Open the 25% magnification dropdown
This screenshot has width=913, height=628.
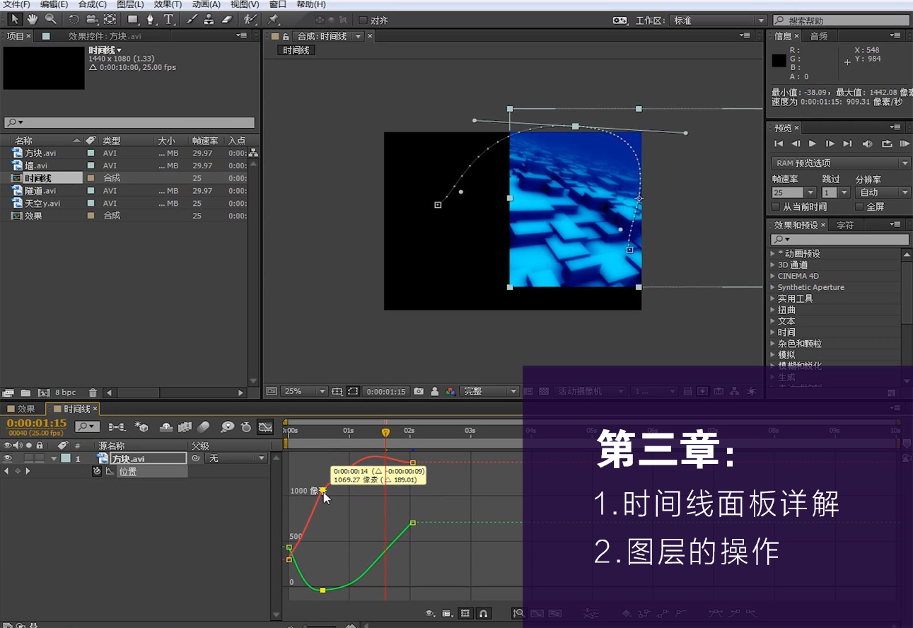[304, 391]
